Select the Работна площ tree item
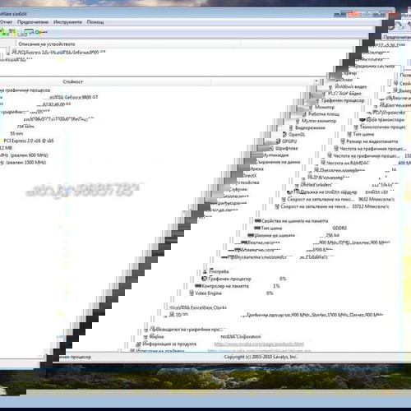411x411 pixels. tap(324, 114)
